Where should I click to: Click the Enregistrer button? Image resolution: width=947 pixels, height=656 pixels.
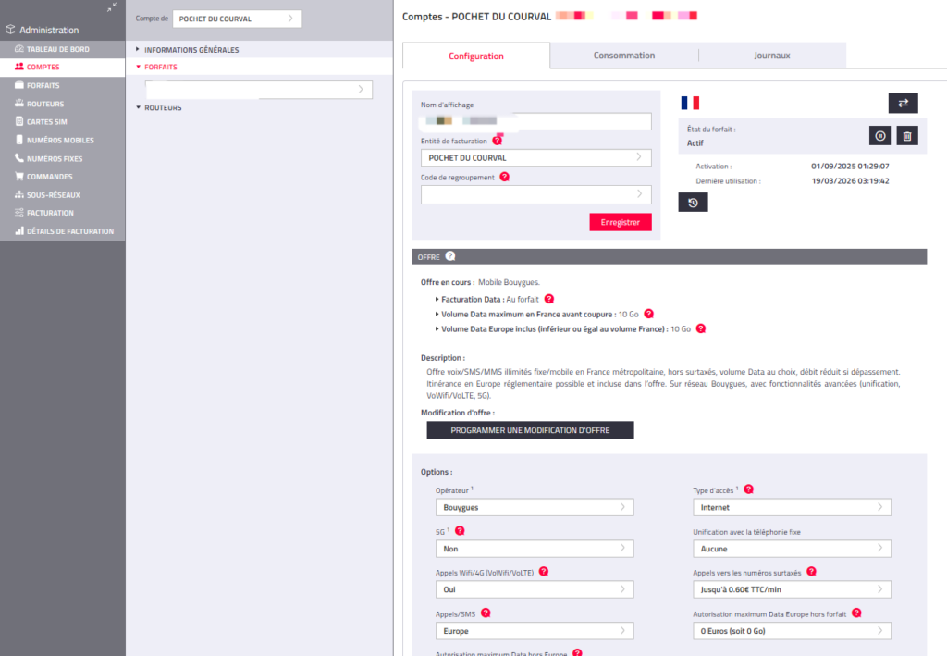[x=620, y=223]
